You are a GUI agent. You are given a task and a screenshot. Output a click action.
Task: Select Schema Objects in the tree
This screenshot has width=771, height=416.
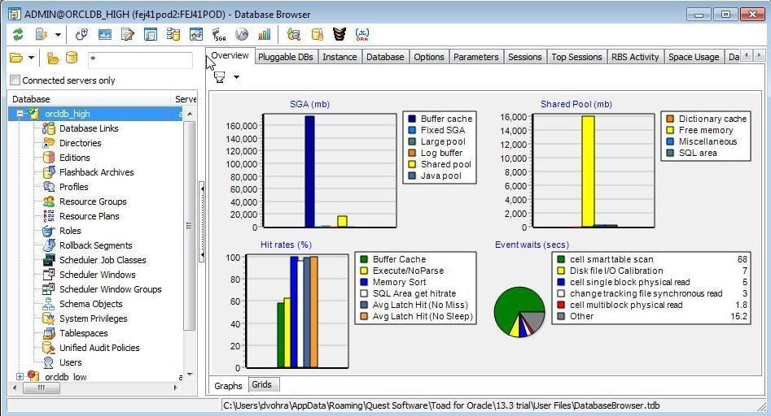pyautogui.click(x=90, y=304)
